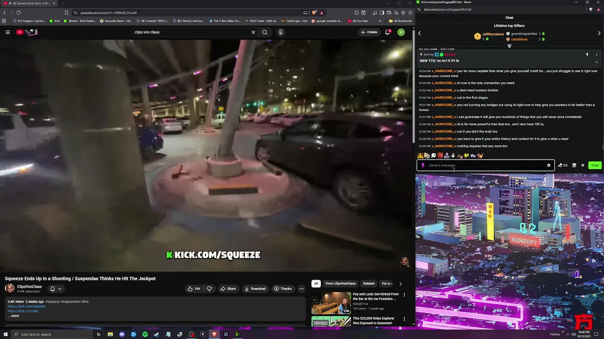Screen dimensions: 604x339
Task: Start YouTube voice search with microphone
Action: coord(280,32)
